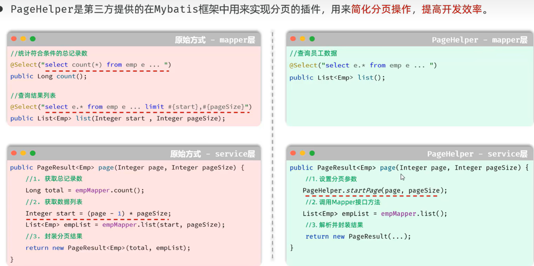Click the 原始方式 - mapper层 title bar text

click(215, 40)
